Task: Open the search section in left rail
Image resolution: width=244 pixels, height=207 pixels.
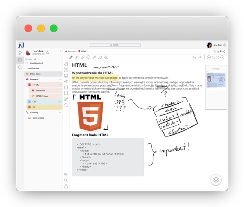Action: pyautogui.click(x=20, y=67)
